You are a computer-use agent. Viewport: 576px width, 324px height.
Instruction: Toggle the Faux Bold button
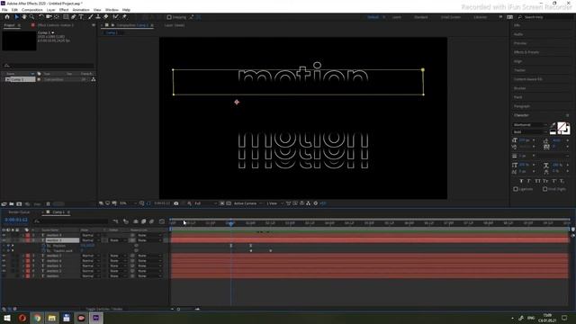[x=521, y=181]
